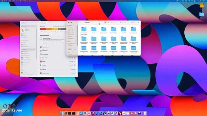This screenshot has width=207, height=116.
Task: Open the Edit menu in menu bar
Action: tap(14, 1)
